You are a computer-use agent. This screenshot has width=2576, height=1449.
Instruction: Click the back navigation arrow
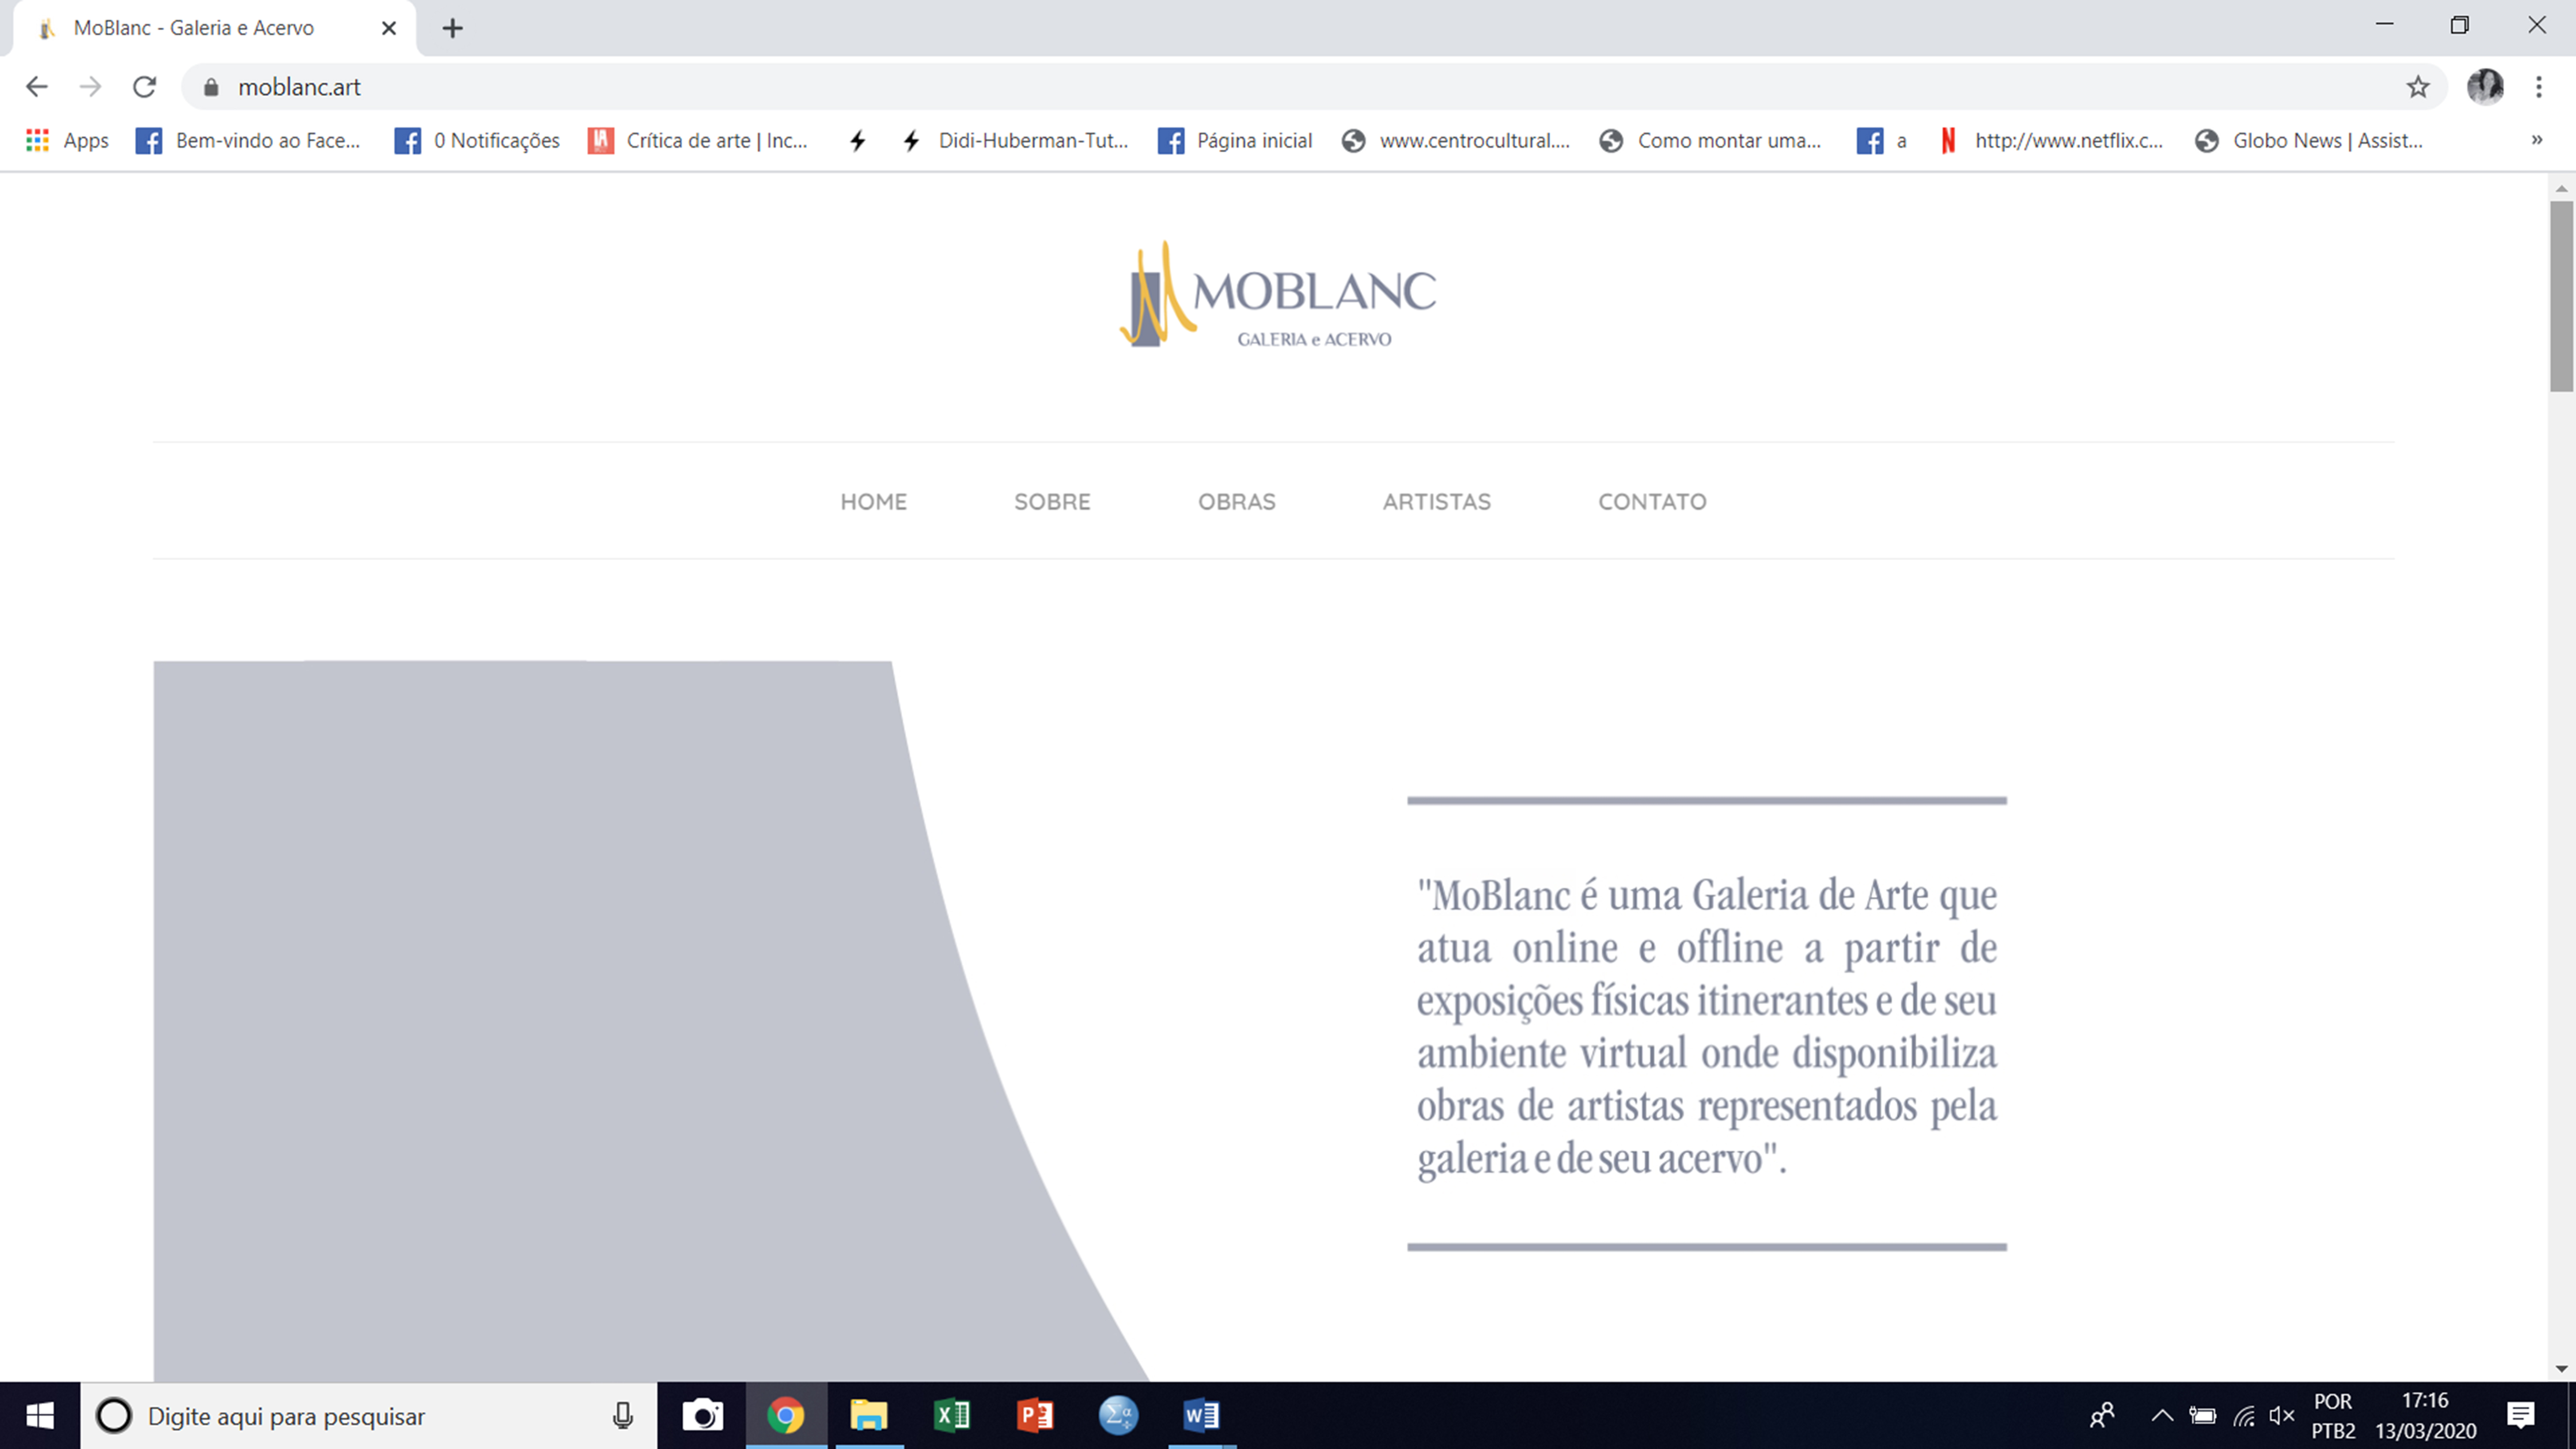(37, 87)
